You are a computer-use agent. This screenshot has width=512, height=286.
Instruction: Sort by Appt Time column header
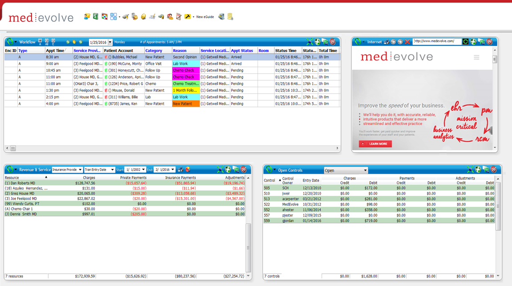point(58,51)
